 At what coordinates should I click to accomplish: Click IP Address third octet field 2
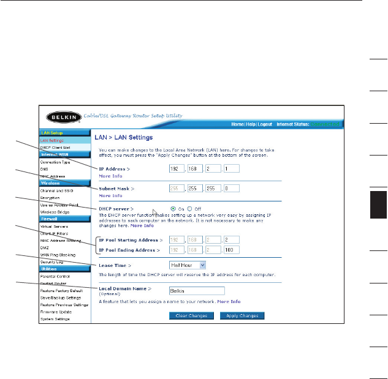[213, 168]
